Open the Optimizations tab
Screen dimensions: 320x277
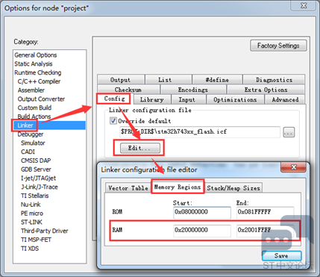pos(235,99)
